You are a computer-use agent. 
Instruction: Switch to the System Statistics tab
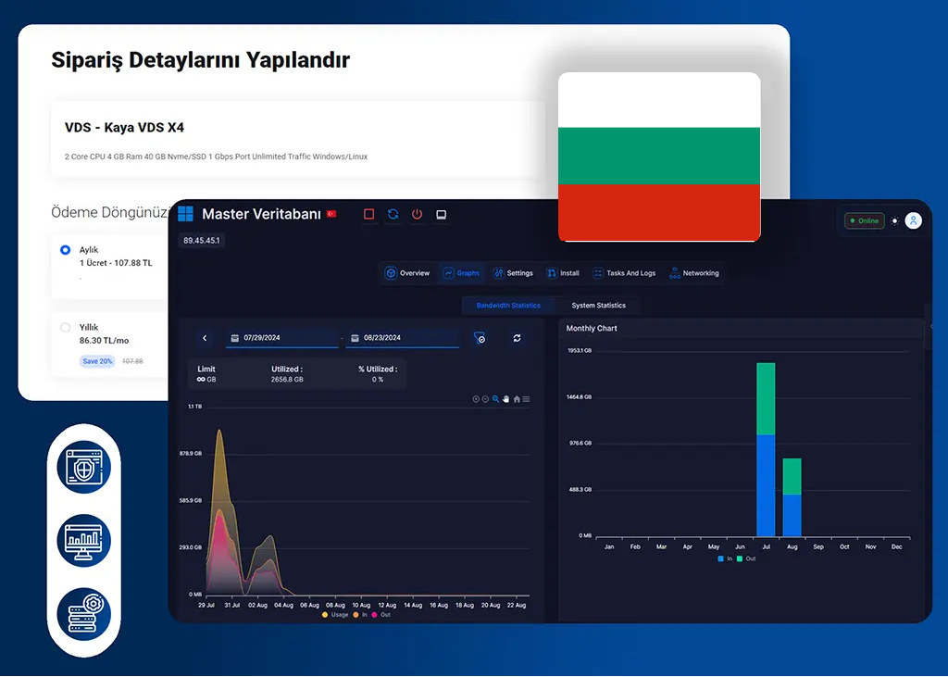pyautogui.click(x=598, y=306)
